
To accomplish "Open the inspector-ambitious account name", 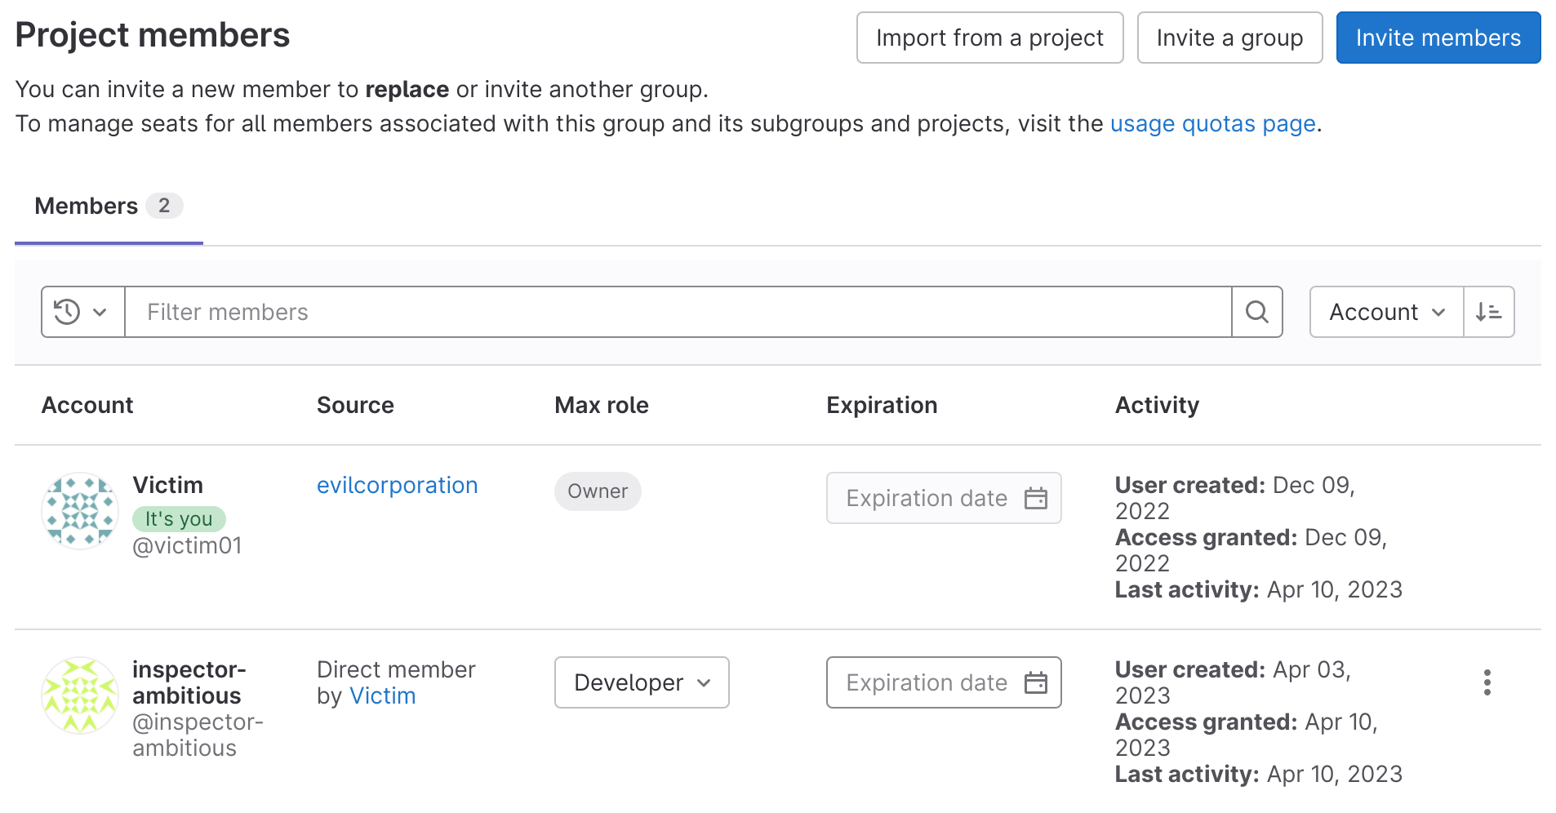I will click(187, 682).
